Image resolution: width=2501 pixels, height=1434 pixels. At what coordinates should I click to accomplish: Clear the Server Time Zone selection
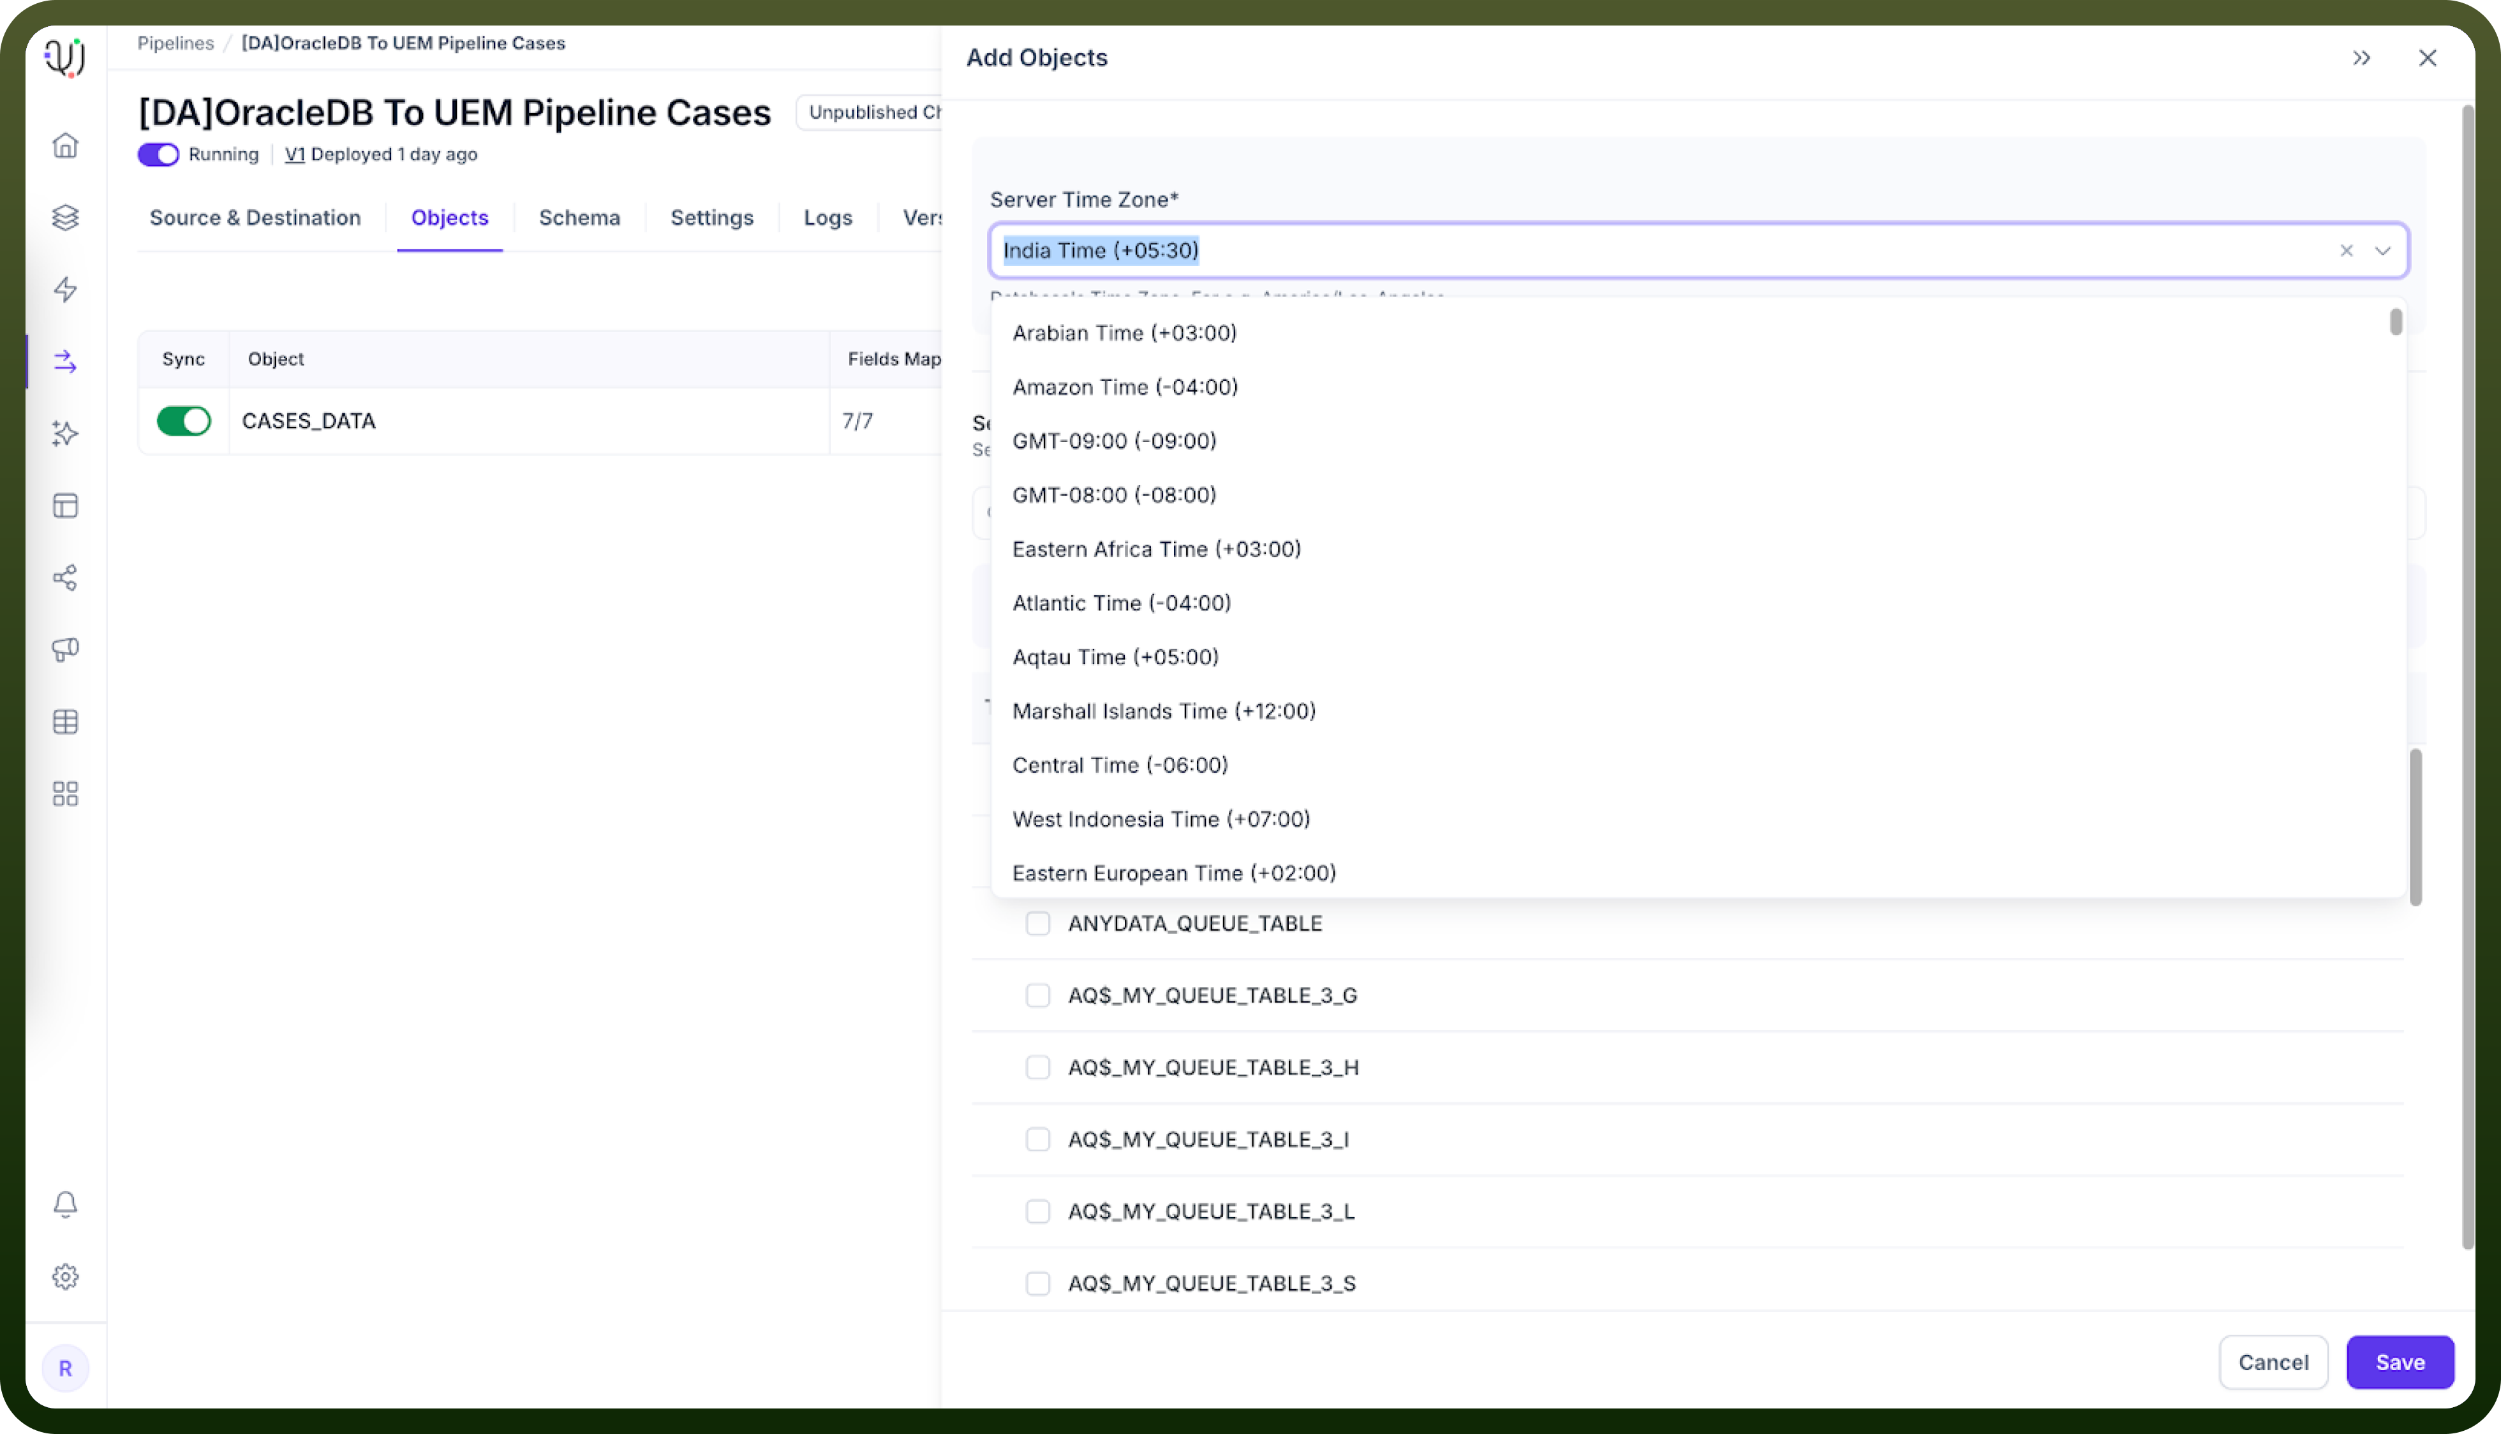coord(2347,250)
